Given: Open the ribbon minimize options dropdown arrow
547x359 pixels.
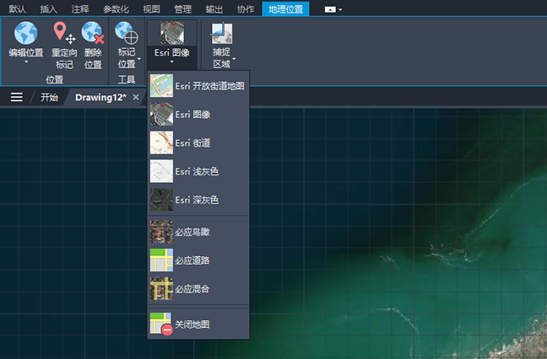Looking at the screenshot, I should click(340, 10).
